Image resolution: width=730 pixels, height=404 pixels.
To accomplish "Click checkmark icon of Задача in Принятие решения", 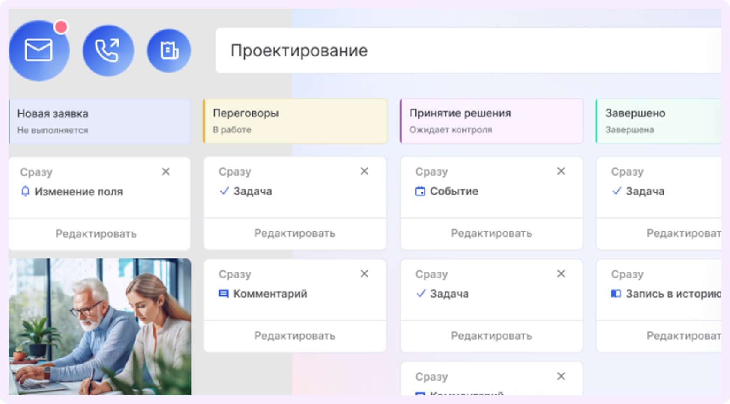I will (421, 293).
